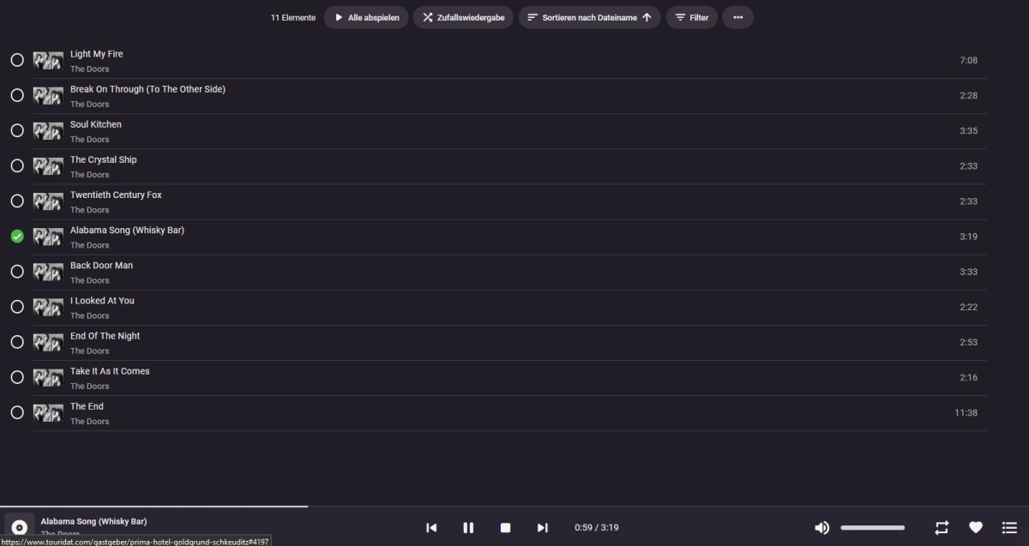Click album art for The Crystal Ship
This screenshot has height=546, width=1029.
click(48, 165)
